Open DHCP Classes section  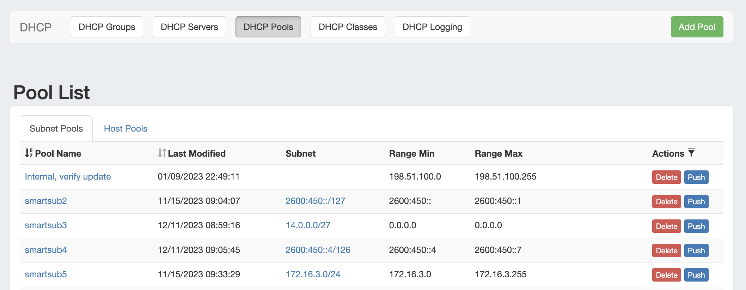tap(348, 27)
